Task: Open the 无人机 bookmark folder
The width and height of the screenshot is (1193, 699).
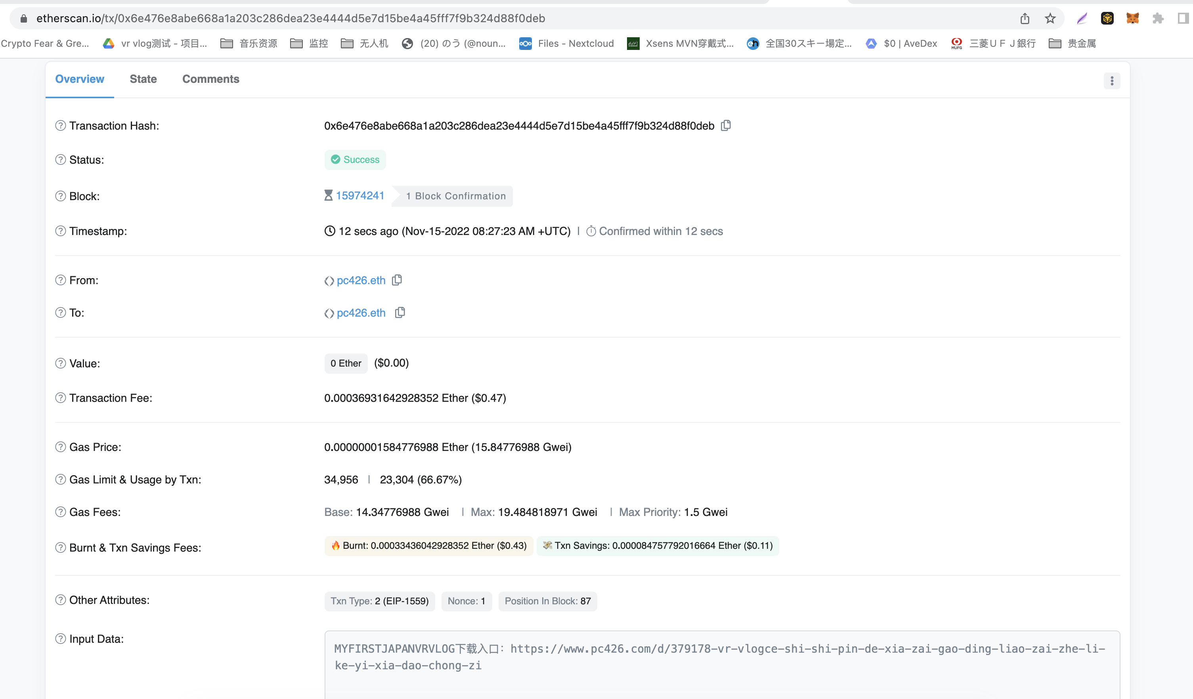Action: [x=365, y=44]
